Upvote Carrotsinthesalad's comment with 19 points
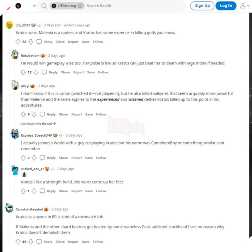This screenshot has width=252, height=252. pyautogui.click(x=18, y=242)
